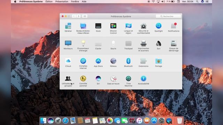Screen dimensions: 223x125
Task: Open the Son preference pane
Action: pyautogui.click(x=159, y=45)
